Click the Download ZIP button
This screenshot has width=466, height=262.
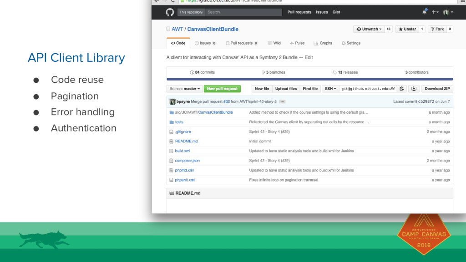[x=437, y=89]
